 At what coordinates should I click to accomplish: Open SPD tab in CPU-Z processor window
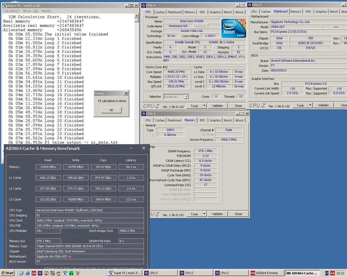pyautogui.click(x=202, y=12)
